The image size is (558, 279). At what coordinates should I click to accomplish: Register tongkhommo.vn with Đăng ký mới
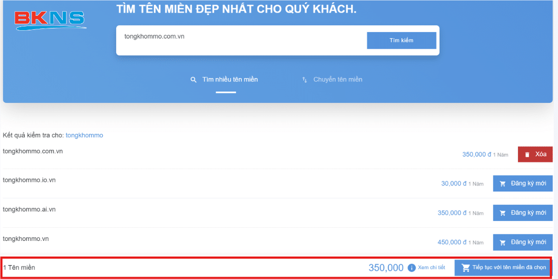(523, 242)
